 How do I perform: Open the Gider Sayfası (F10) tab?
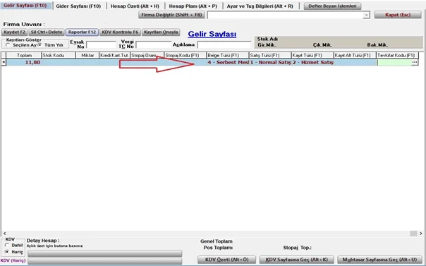(x=78, y=6)
